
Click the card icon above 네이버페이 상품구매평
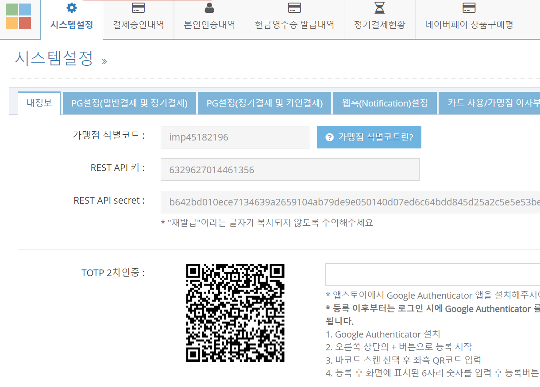(469, 8)
